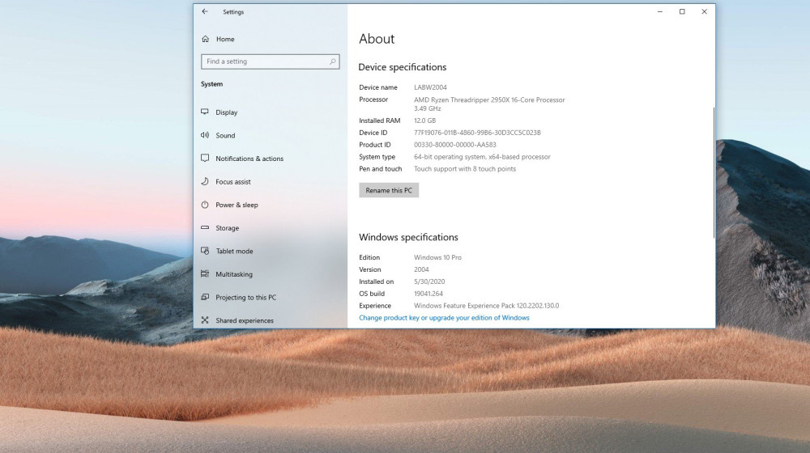The width and height of the screenshot is (810, 453).
Task: Click OS build value 19041.264
Action: pyautogui.click(x=428, y=294)
